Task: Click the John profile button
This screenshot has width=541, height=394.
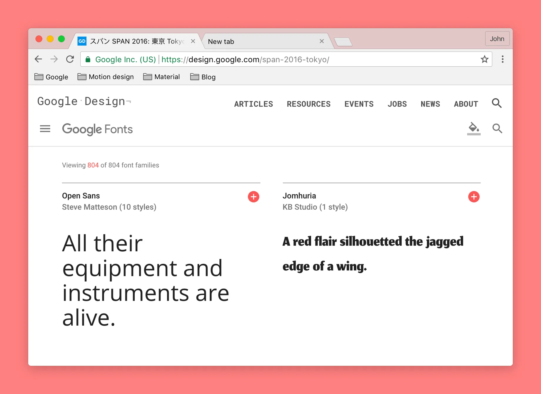Action: [497, 38]
